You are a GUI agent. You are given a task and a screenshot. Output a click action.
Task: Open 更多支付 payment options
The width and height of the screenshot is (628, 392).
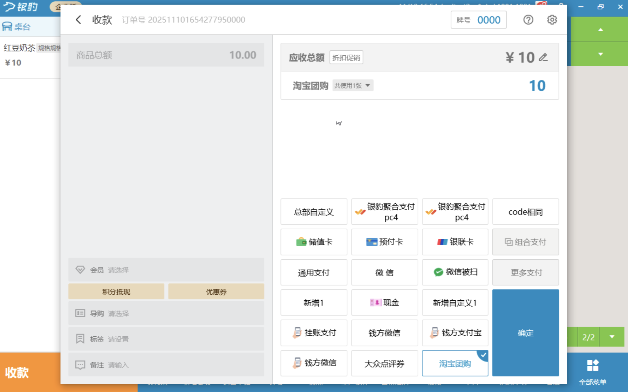click(525, 272)
